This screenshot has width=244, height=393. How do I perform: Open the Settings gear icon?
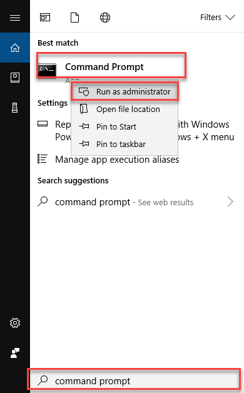(x=15, y=323)
